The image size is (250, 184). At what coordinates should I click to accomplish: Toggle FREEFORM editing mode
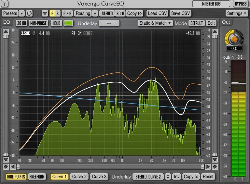click(37, 177)
